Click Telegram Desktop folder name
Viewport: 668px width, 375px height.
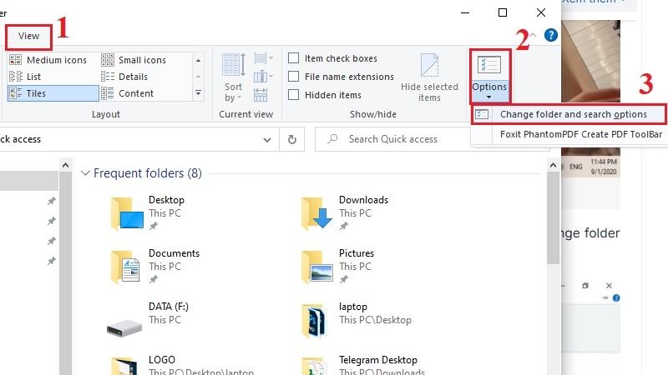(378, 360)
